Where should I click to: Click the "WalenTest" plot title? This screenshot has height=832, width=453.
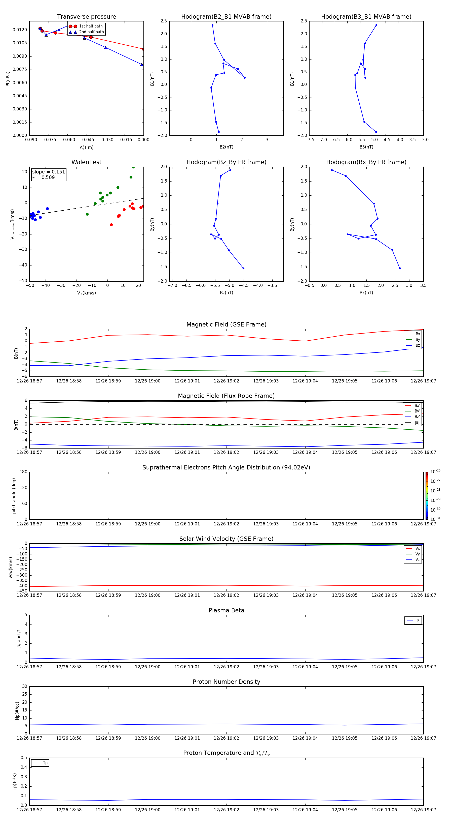point(86,162)
